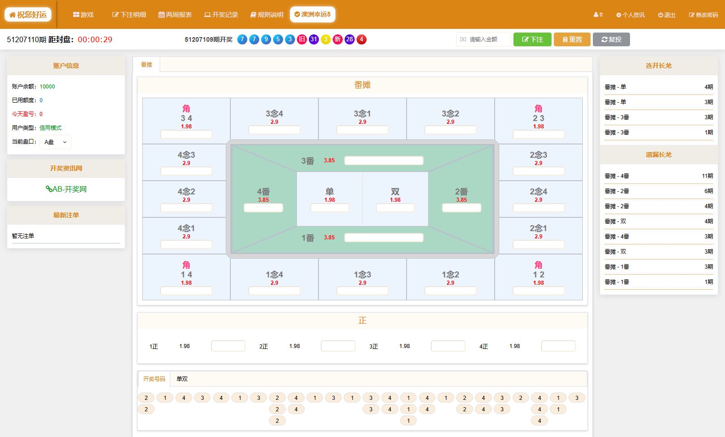Click the 单 bet amount box
The width and height of the screenshot is (725, 437).
pos(329,208)
